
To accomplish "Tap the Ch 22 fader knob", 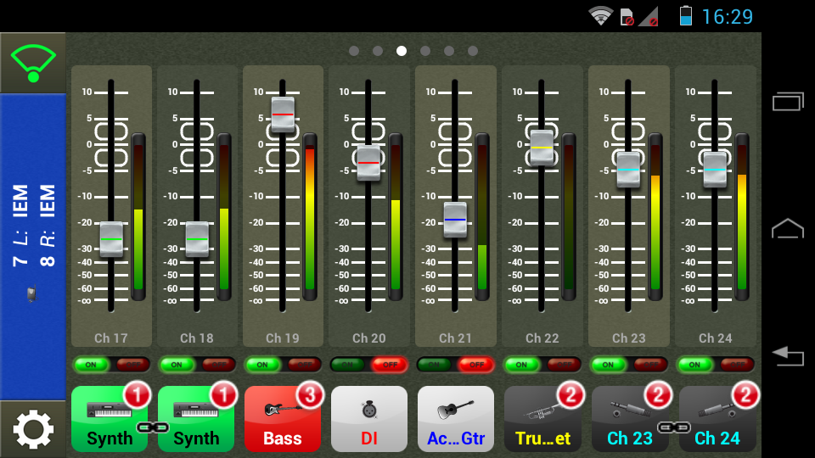I will (542, 148).
